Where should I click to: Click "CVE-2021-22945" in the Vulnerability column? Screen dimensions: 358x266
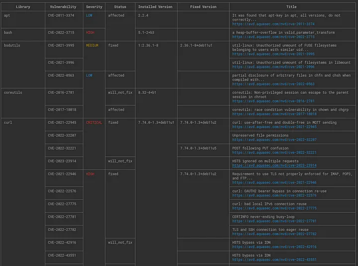click(x=62, y=123)
